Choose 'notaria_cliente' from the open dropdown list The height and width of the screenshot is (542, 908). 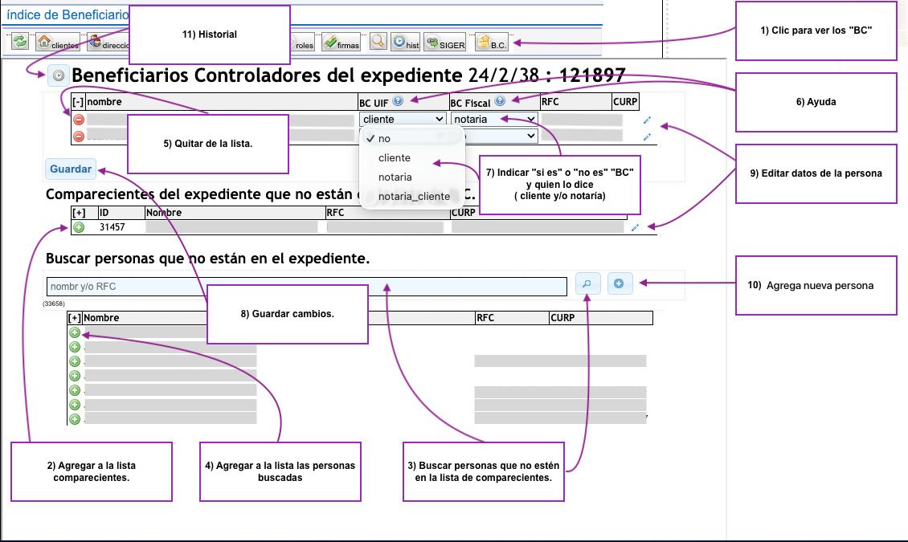pyautogui.click(x=414, y=196)
